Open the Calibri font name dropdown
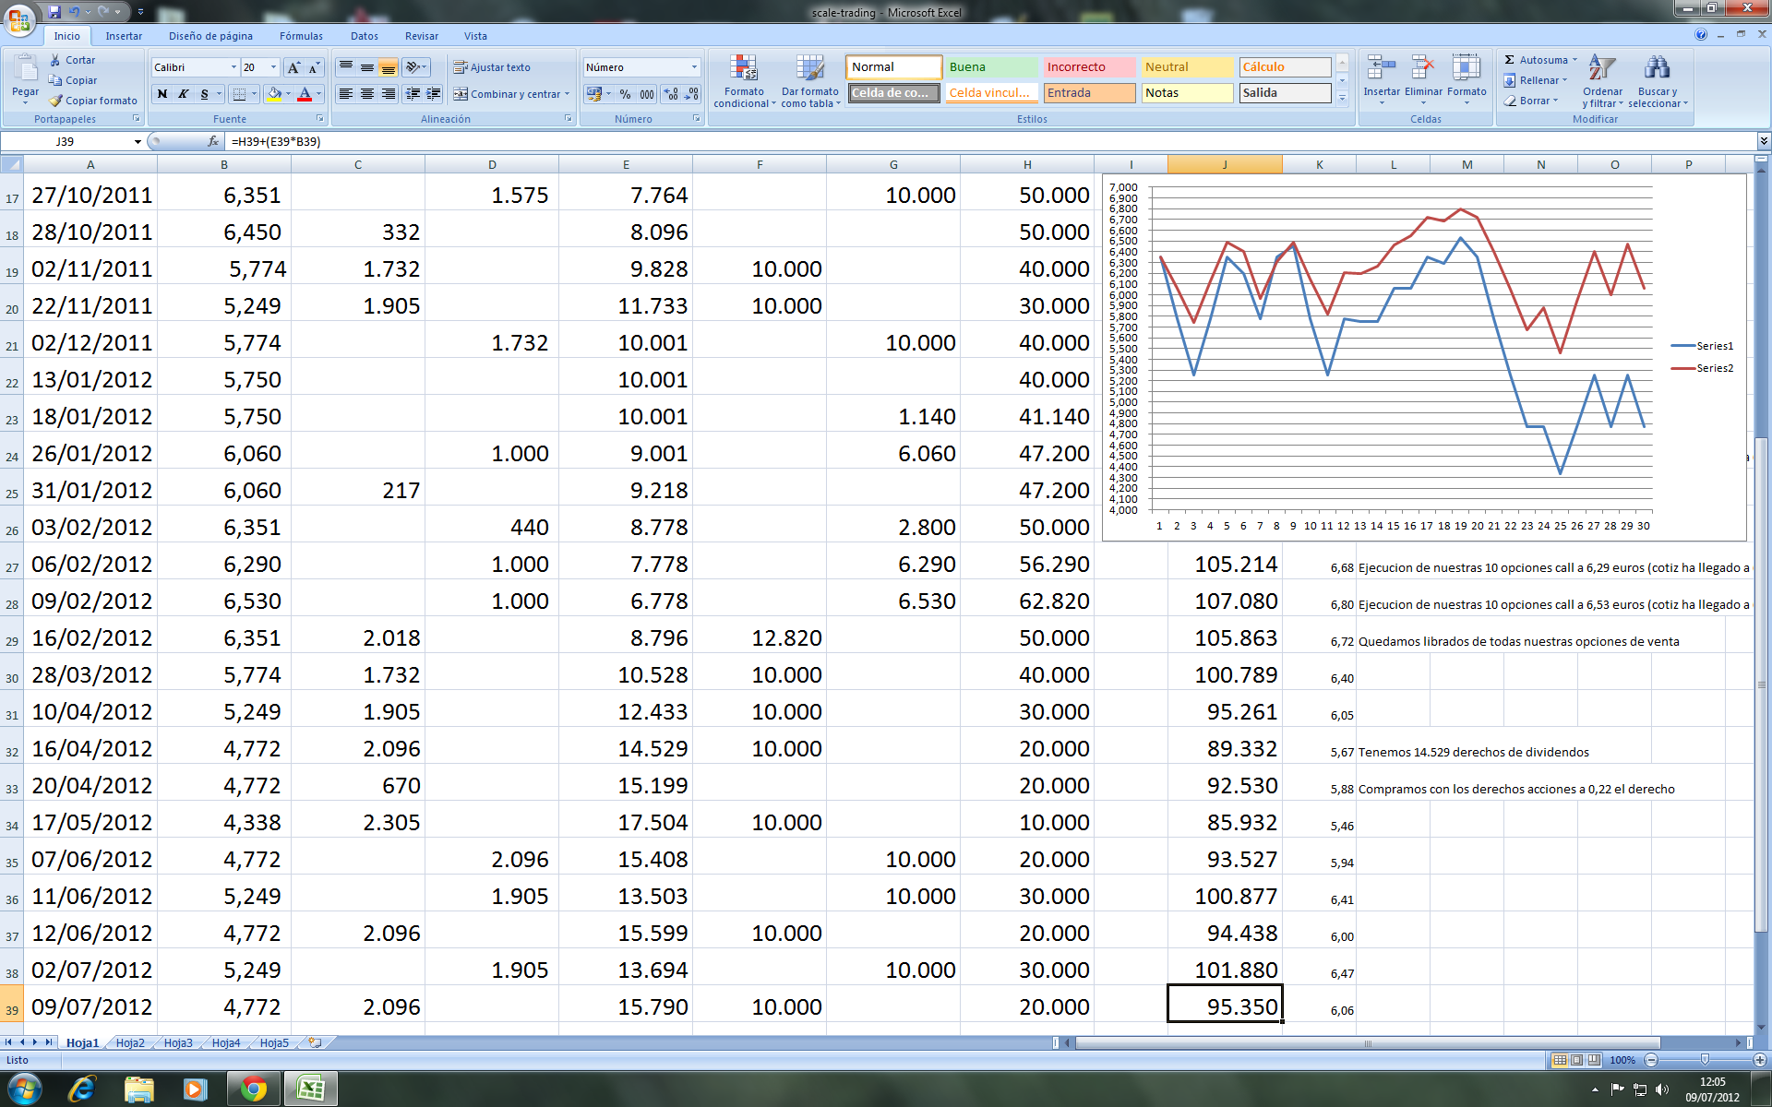 coord(233,67)
